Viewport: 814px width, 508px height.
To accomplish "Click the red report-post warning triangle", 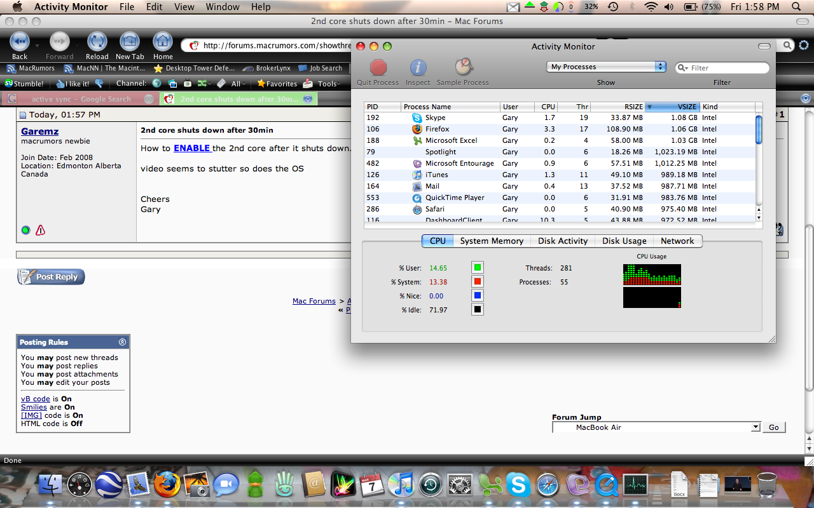I will tap(41, 230).
